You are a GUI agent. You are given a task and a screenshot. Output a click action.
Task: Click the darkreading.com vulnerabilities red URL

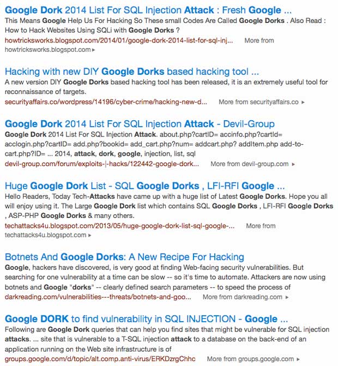click(x=98, y=297)
